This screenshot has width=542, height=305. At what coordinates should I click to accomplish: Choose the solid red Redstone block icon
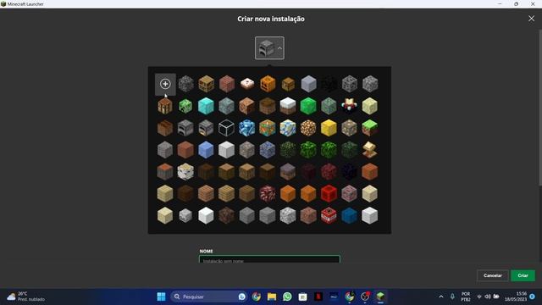pyautogui.click(x=329, y=194)
